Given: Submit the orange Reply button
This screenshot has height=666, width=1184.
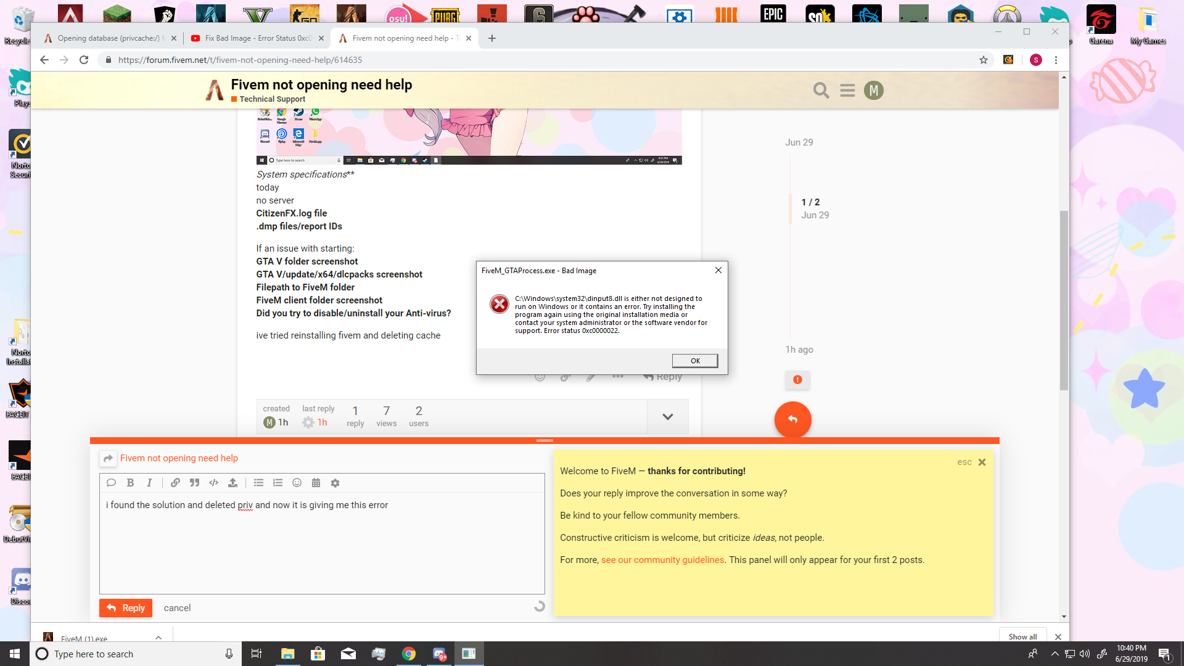Looking at the screenshot, I should 126,608.
